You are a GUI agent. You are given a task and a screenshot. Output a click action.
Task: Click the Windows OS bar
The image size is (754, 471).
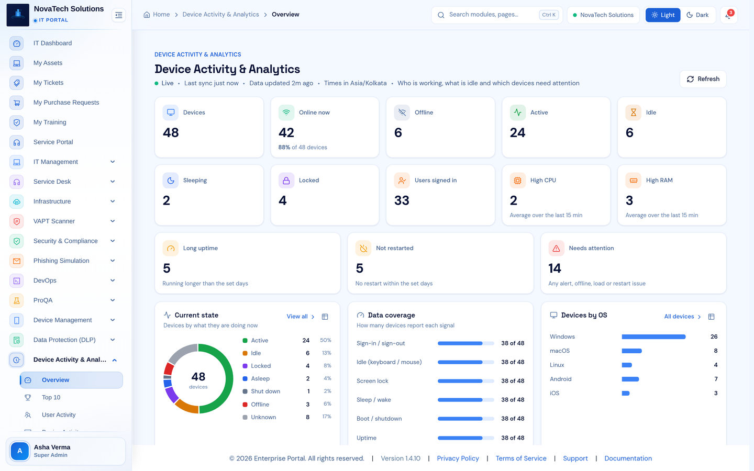[653, 337]
